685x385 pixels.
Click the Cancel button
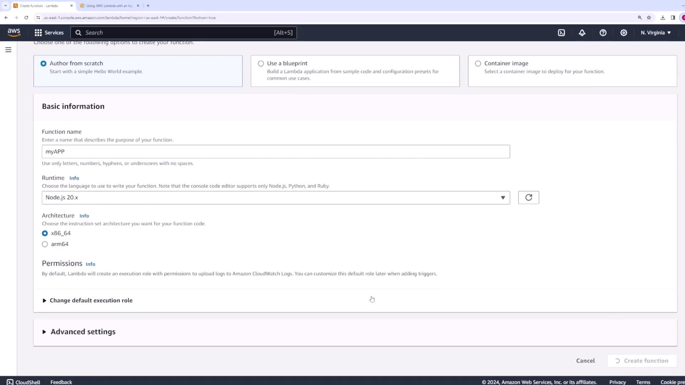(x=585, y=361)
